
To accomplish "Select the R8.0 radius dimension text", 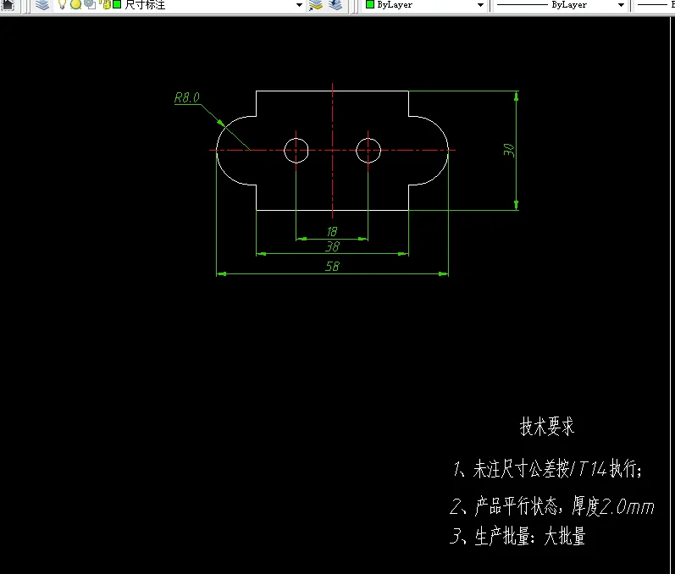I will point(187,97).
